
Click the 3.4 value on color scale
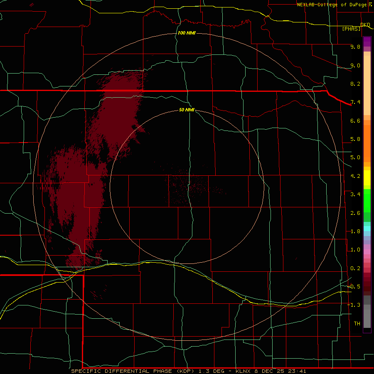[x=355, y=194]
